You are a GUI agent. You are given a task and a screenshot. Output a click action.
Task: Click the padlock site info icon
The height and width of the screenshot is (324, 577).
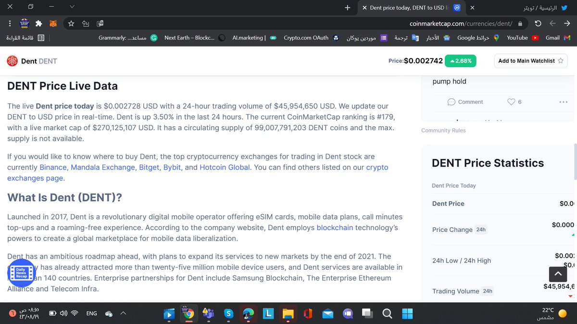click(520, 23)
